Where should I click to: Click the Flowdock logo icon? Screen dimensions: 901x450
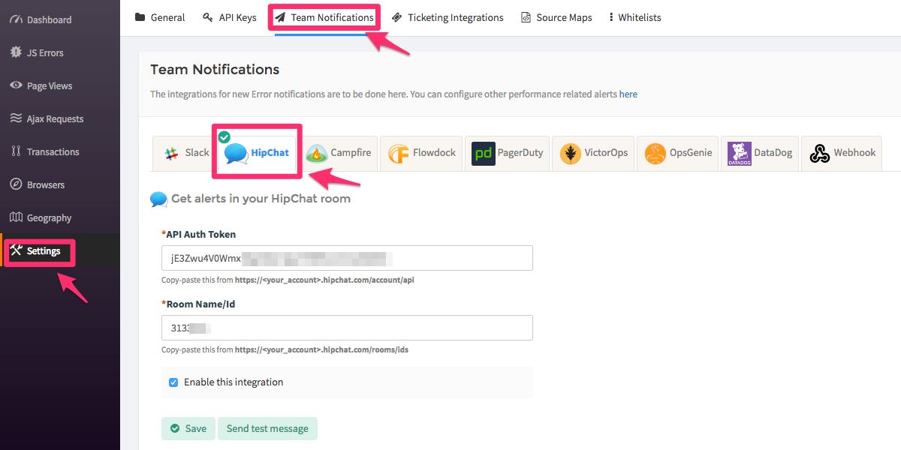click(x=399, y=154)
